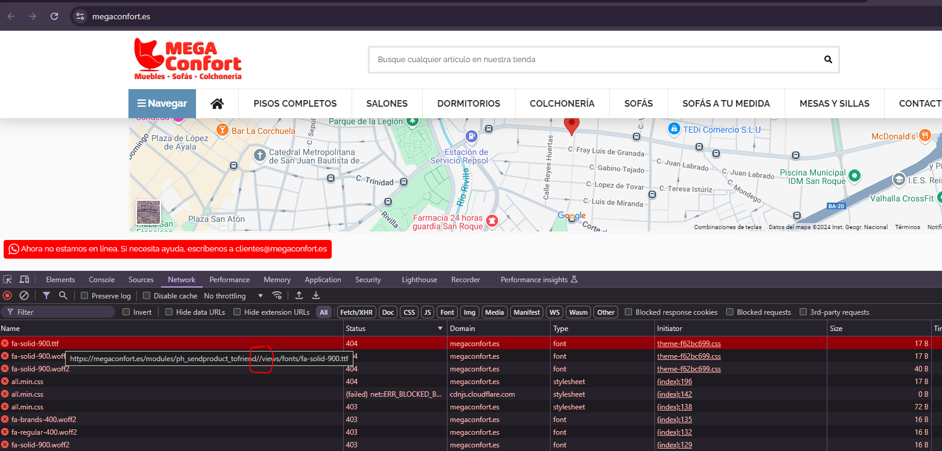Enable the Preserve log checkbox
Viewport: 942px width, 451px height.
click(x=85, y=296)
